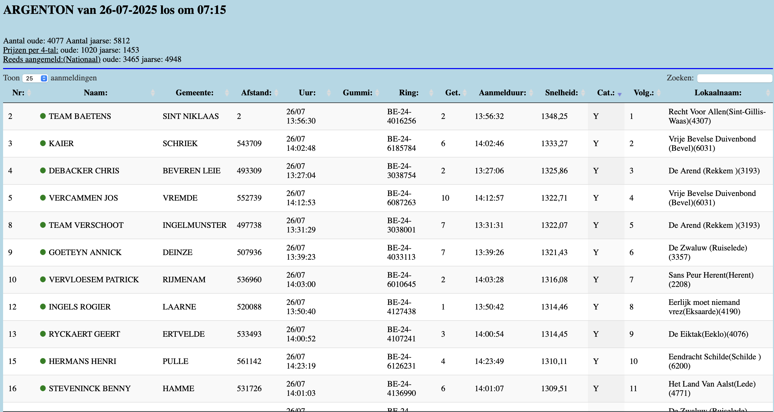Viewport: 774px width, 412px height.
Task: Sort by the Snelheid column header
Action: (561, 93)
